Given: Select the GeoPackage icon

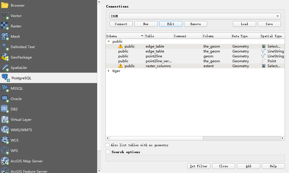Looking at the screenshot, I should 5,57.
